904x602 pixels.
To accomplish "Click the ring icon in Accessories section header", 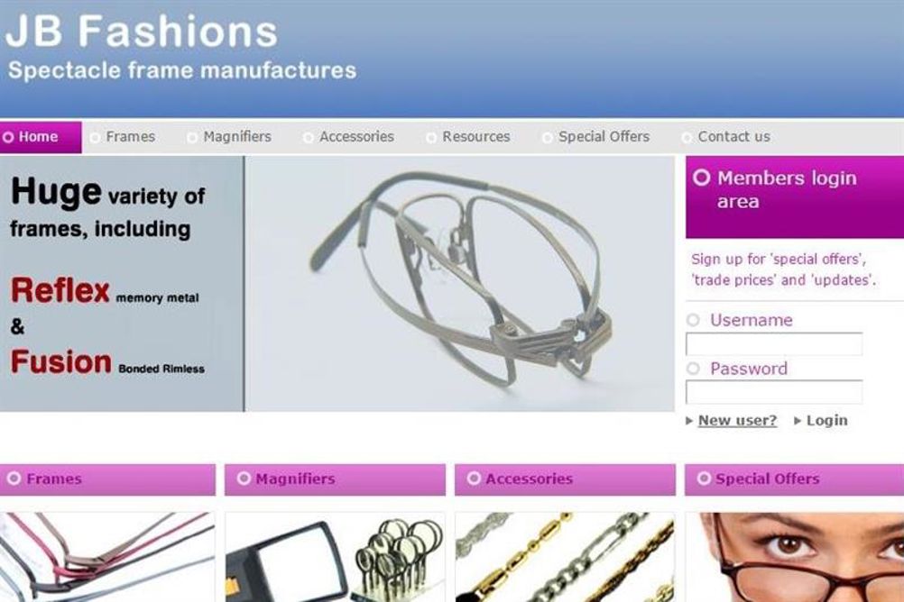I will [x=474, y=479].
